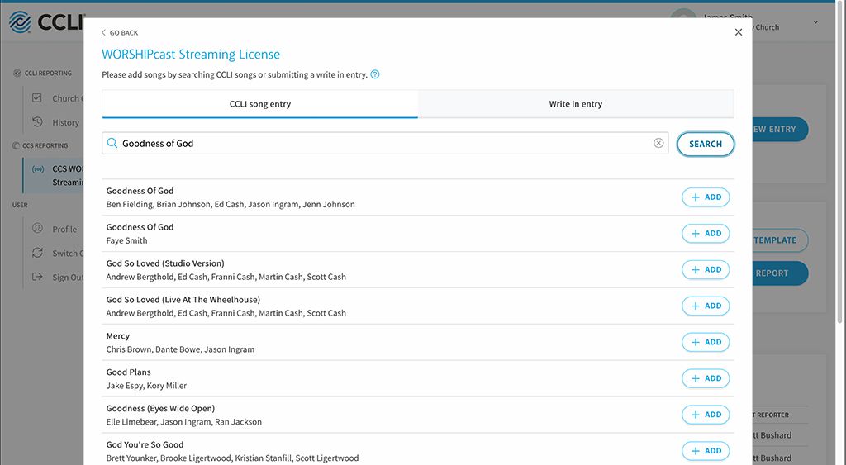Add the song Good Plans
The image size is (846, 465).
[706, 378]
